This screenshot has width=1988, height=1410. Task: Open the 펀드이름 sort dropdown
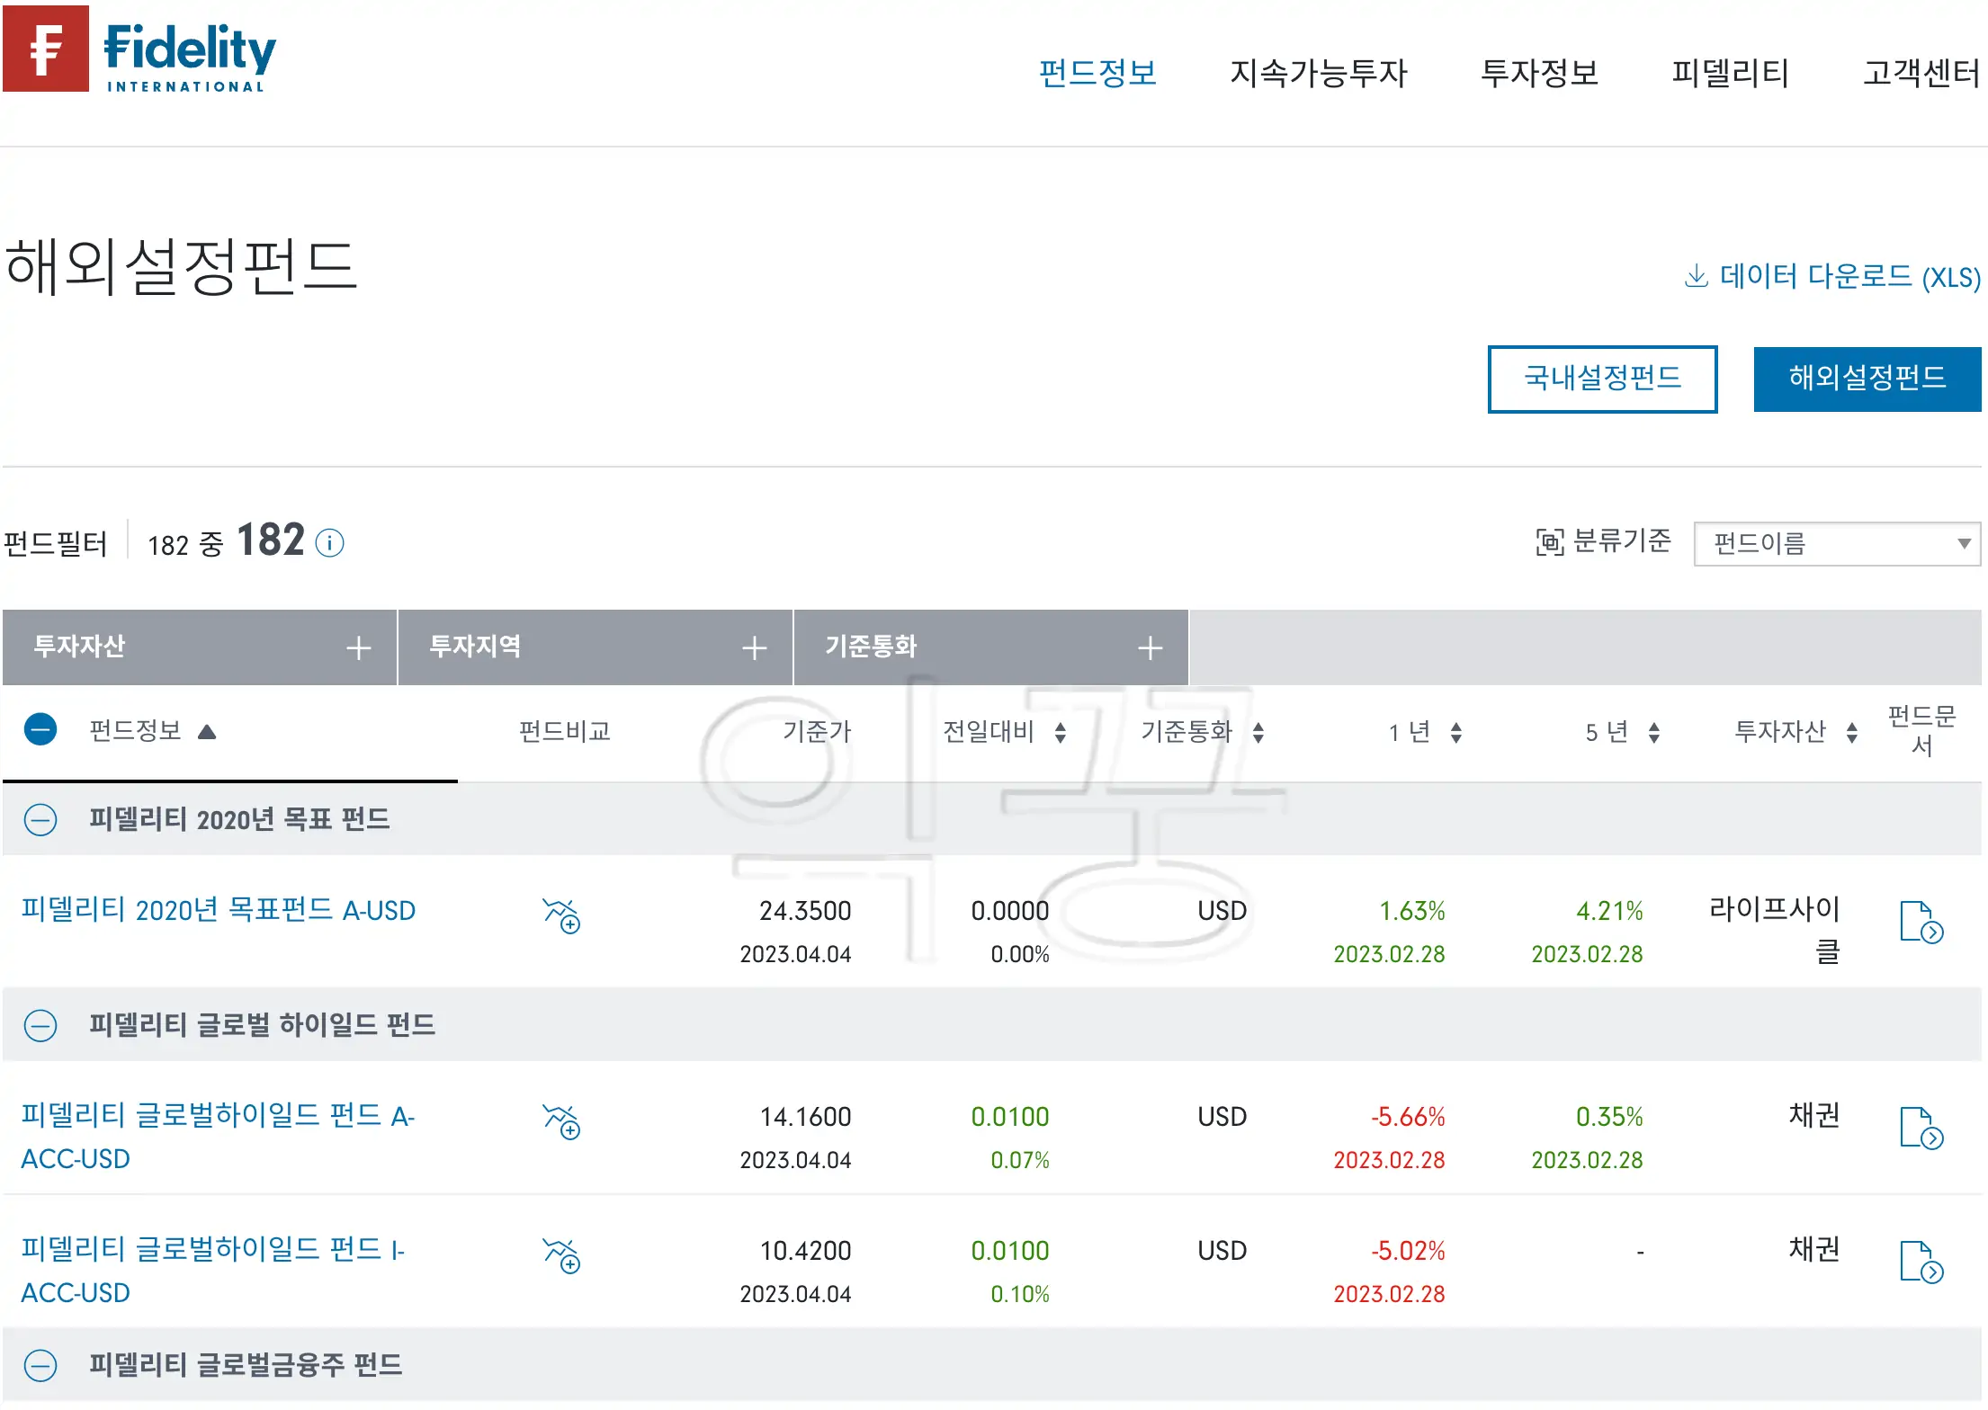(1835, 542)
